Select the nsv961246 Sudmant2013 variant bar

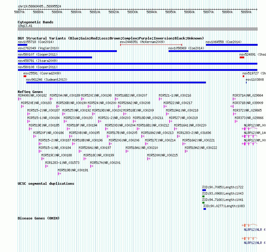(x=116, y=83)
